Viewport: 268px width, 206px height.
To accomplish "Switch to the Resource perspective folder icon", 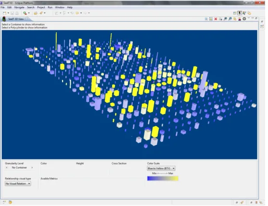I will [x=249, y=13].
